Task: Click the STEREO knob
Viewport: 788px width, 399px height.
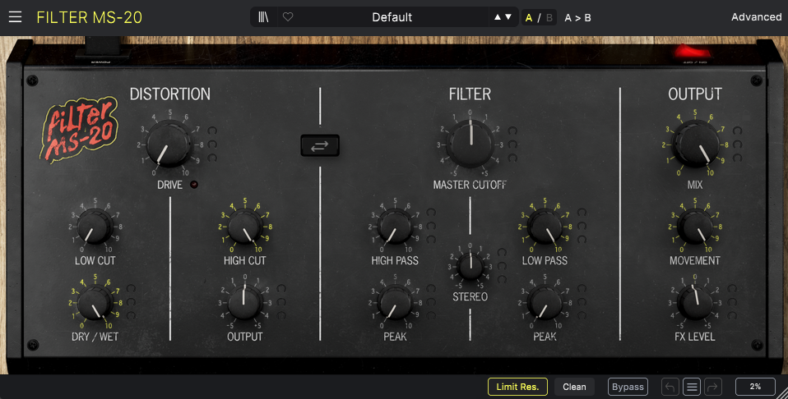Action: click(x=470, y=266)
